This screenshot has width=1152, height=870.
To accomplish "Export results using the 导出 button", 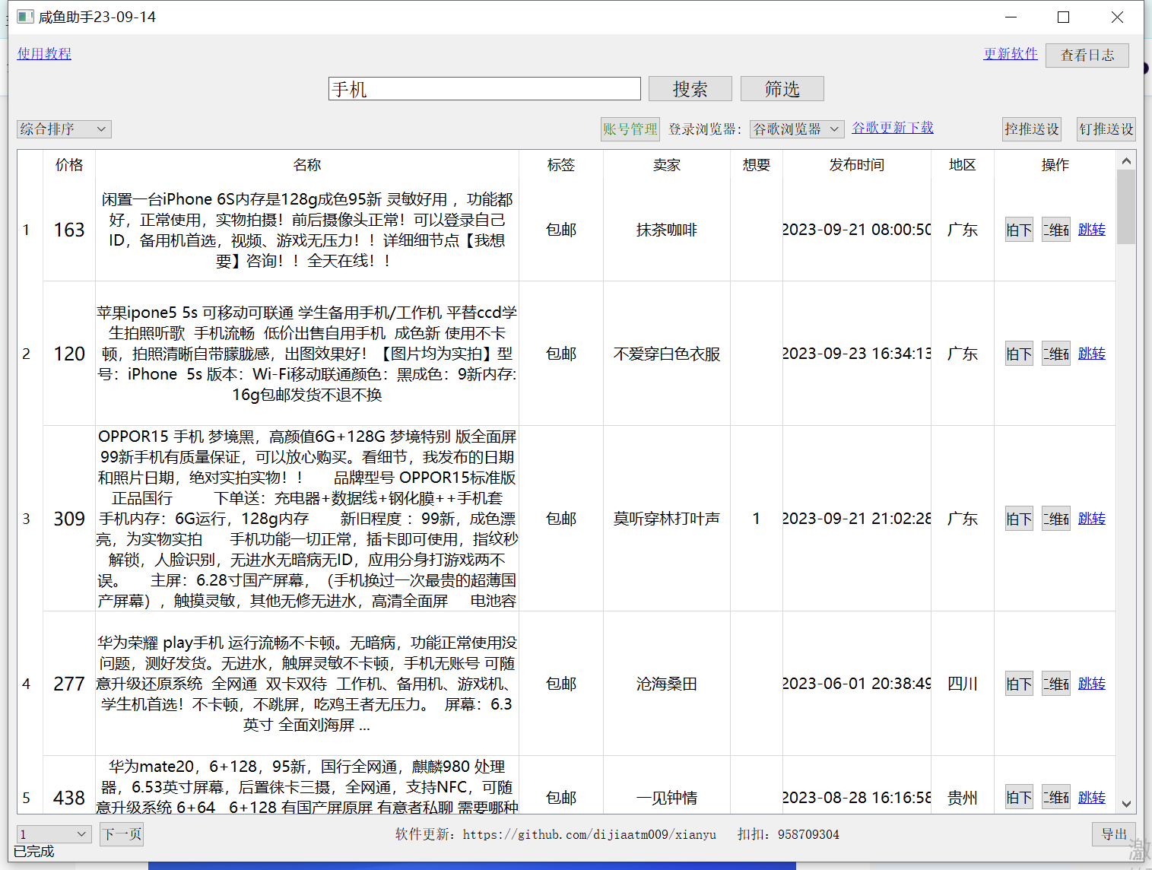I will click(1113, 833).
